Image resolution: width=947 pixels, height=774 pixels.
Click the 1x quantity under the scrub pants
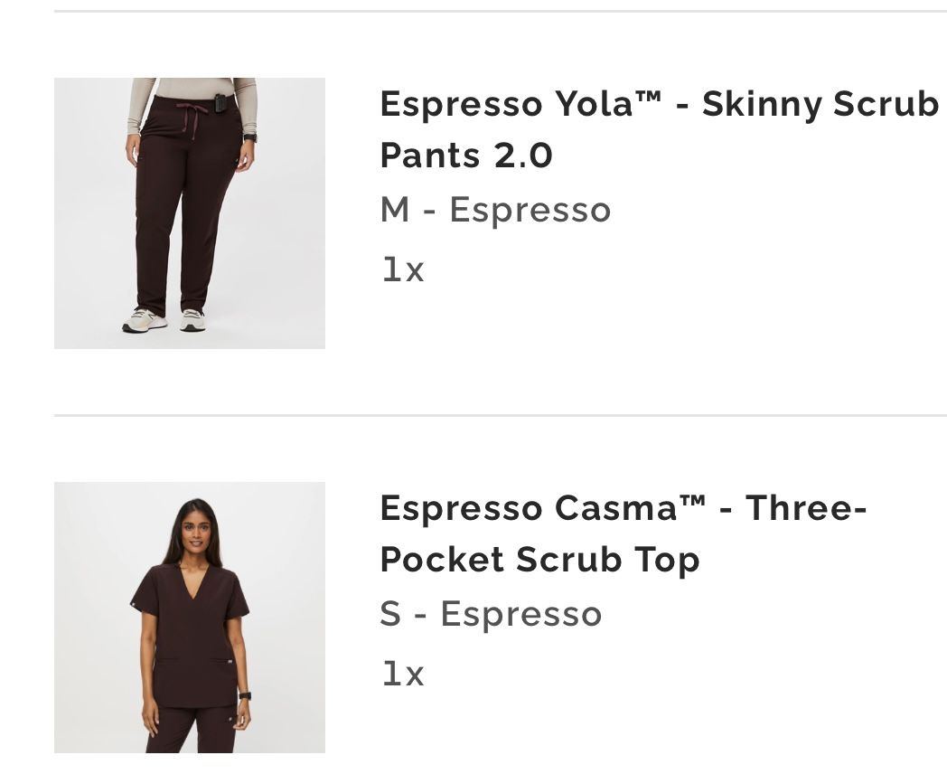coord(402,269)
